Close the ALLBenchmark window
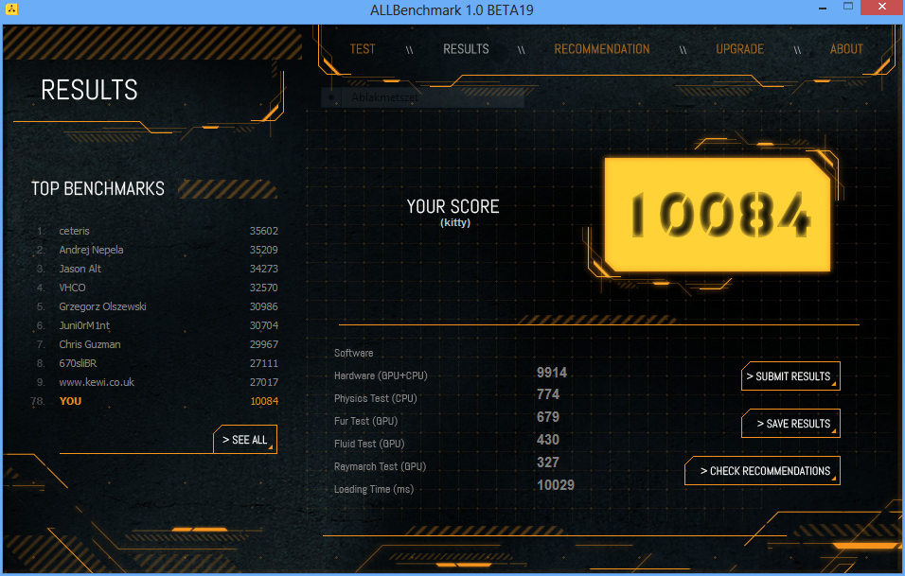 [x=881, y=7]
